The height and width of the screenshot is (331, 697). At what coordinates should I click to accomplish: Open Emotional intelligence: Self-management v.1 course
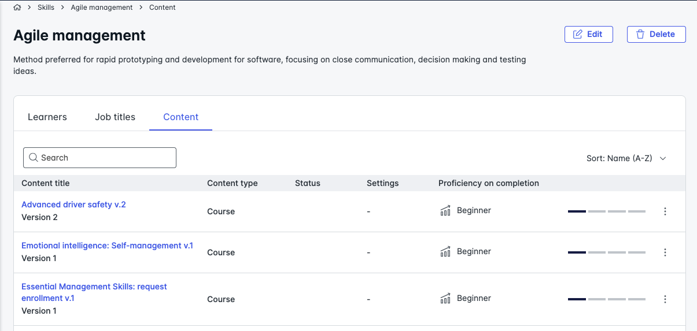pyautogui.click(x=107, y=246)
